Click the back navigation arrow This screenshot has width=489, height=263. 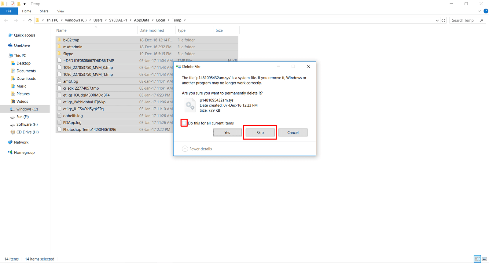click(6, 20)
